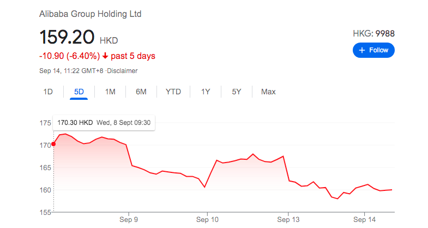View the 1Y price chart
This screenshot has height=228, width=428.
click(206, 92)
